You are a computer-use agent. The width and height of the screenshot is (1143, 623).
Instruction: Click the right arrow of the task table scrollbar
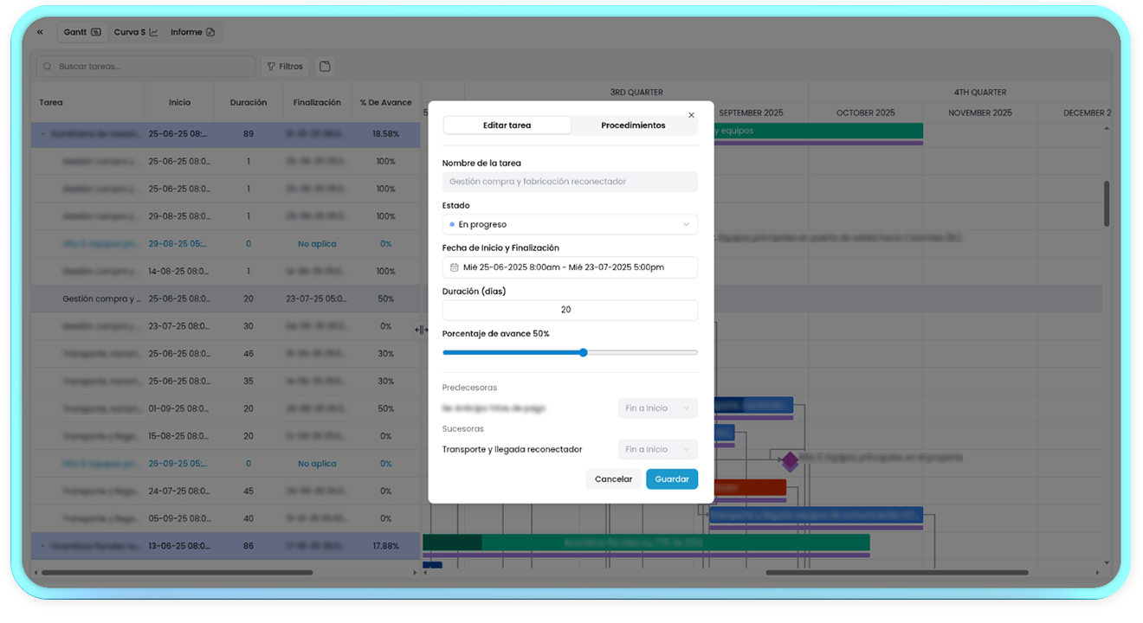414,573
